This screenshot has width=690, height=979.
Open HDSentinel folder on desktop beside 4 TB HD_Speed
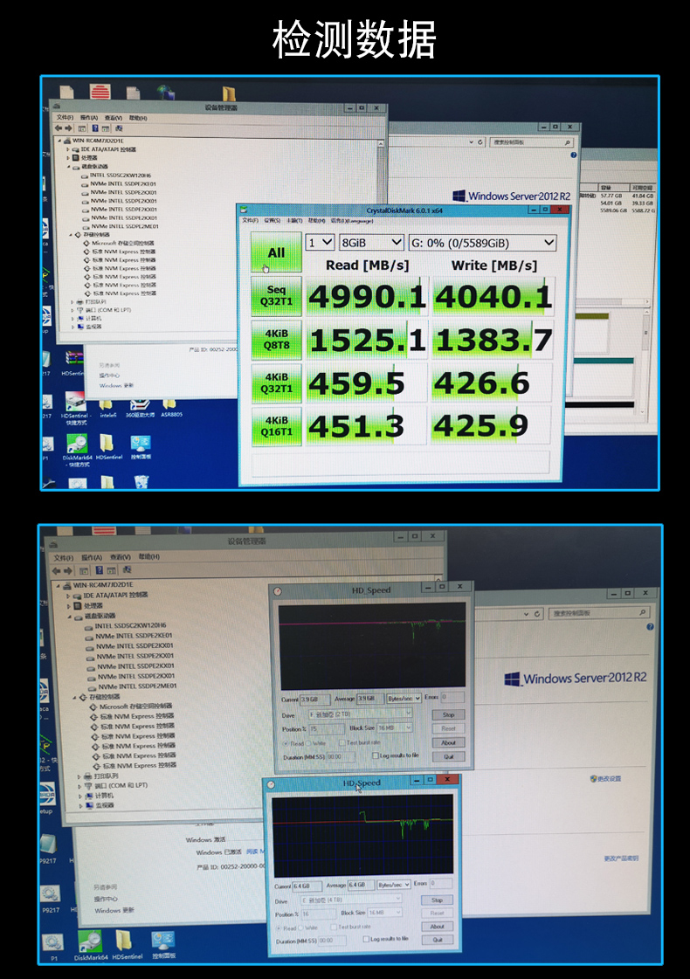pyautogui.click(x=127, y=945)
